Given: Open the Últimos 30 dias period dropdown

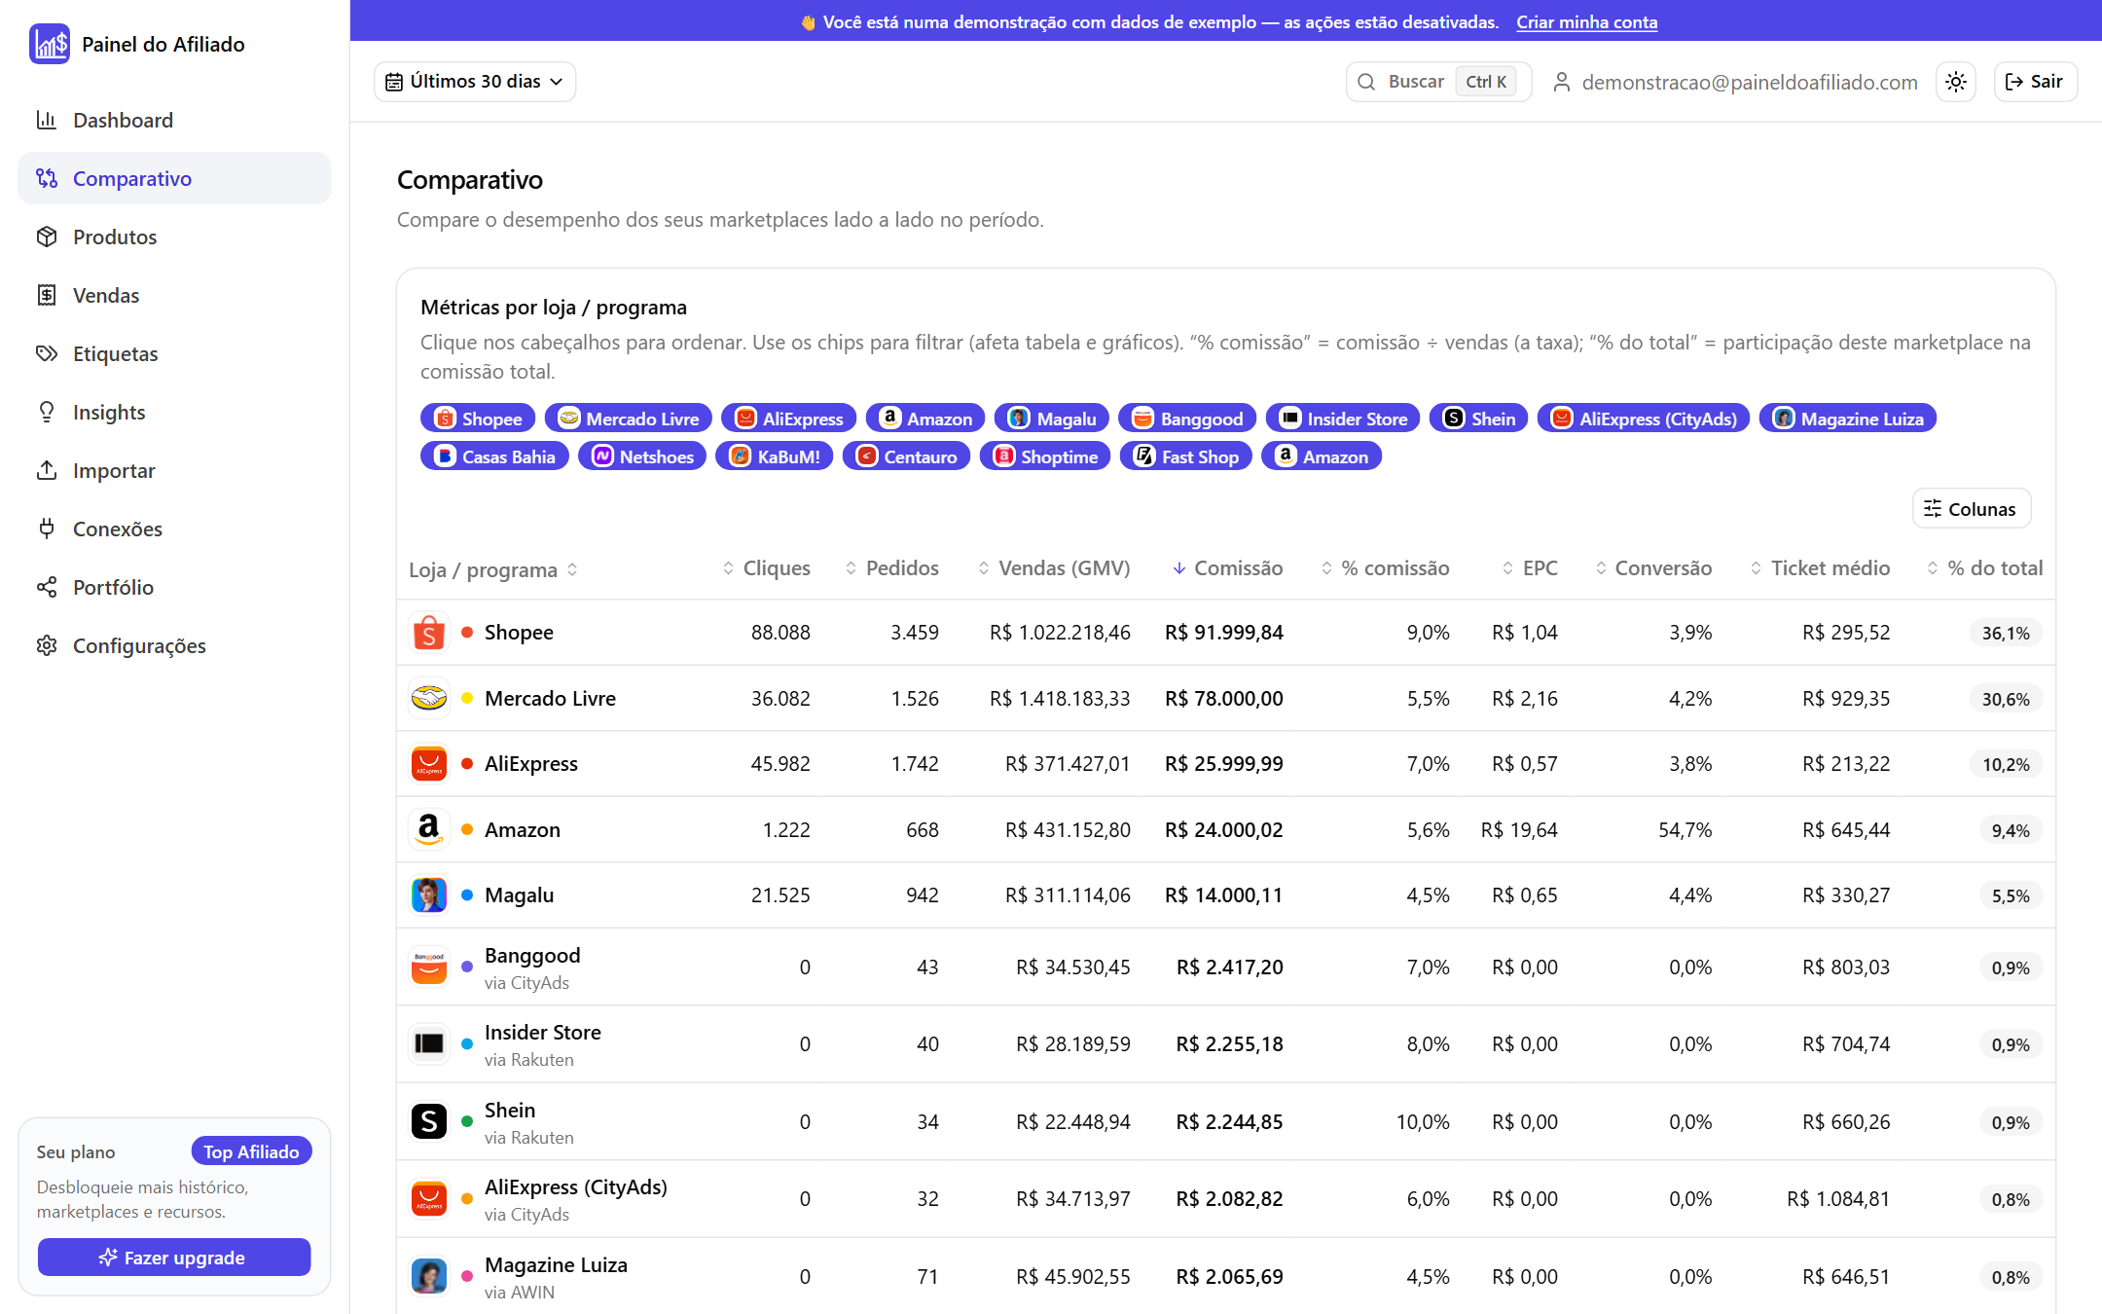Looking at the screenshot, I should click(x=475, y=82).
